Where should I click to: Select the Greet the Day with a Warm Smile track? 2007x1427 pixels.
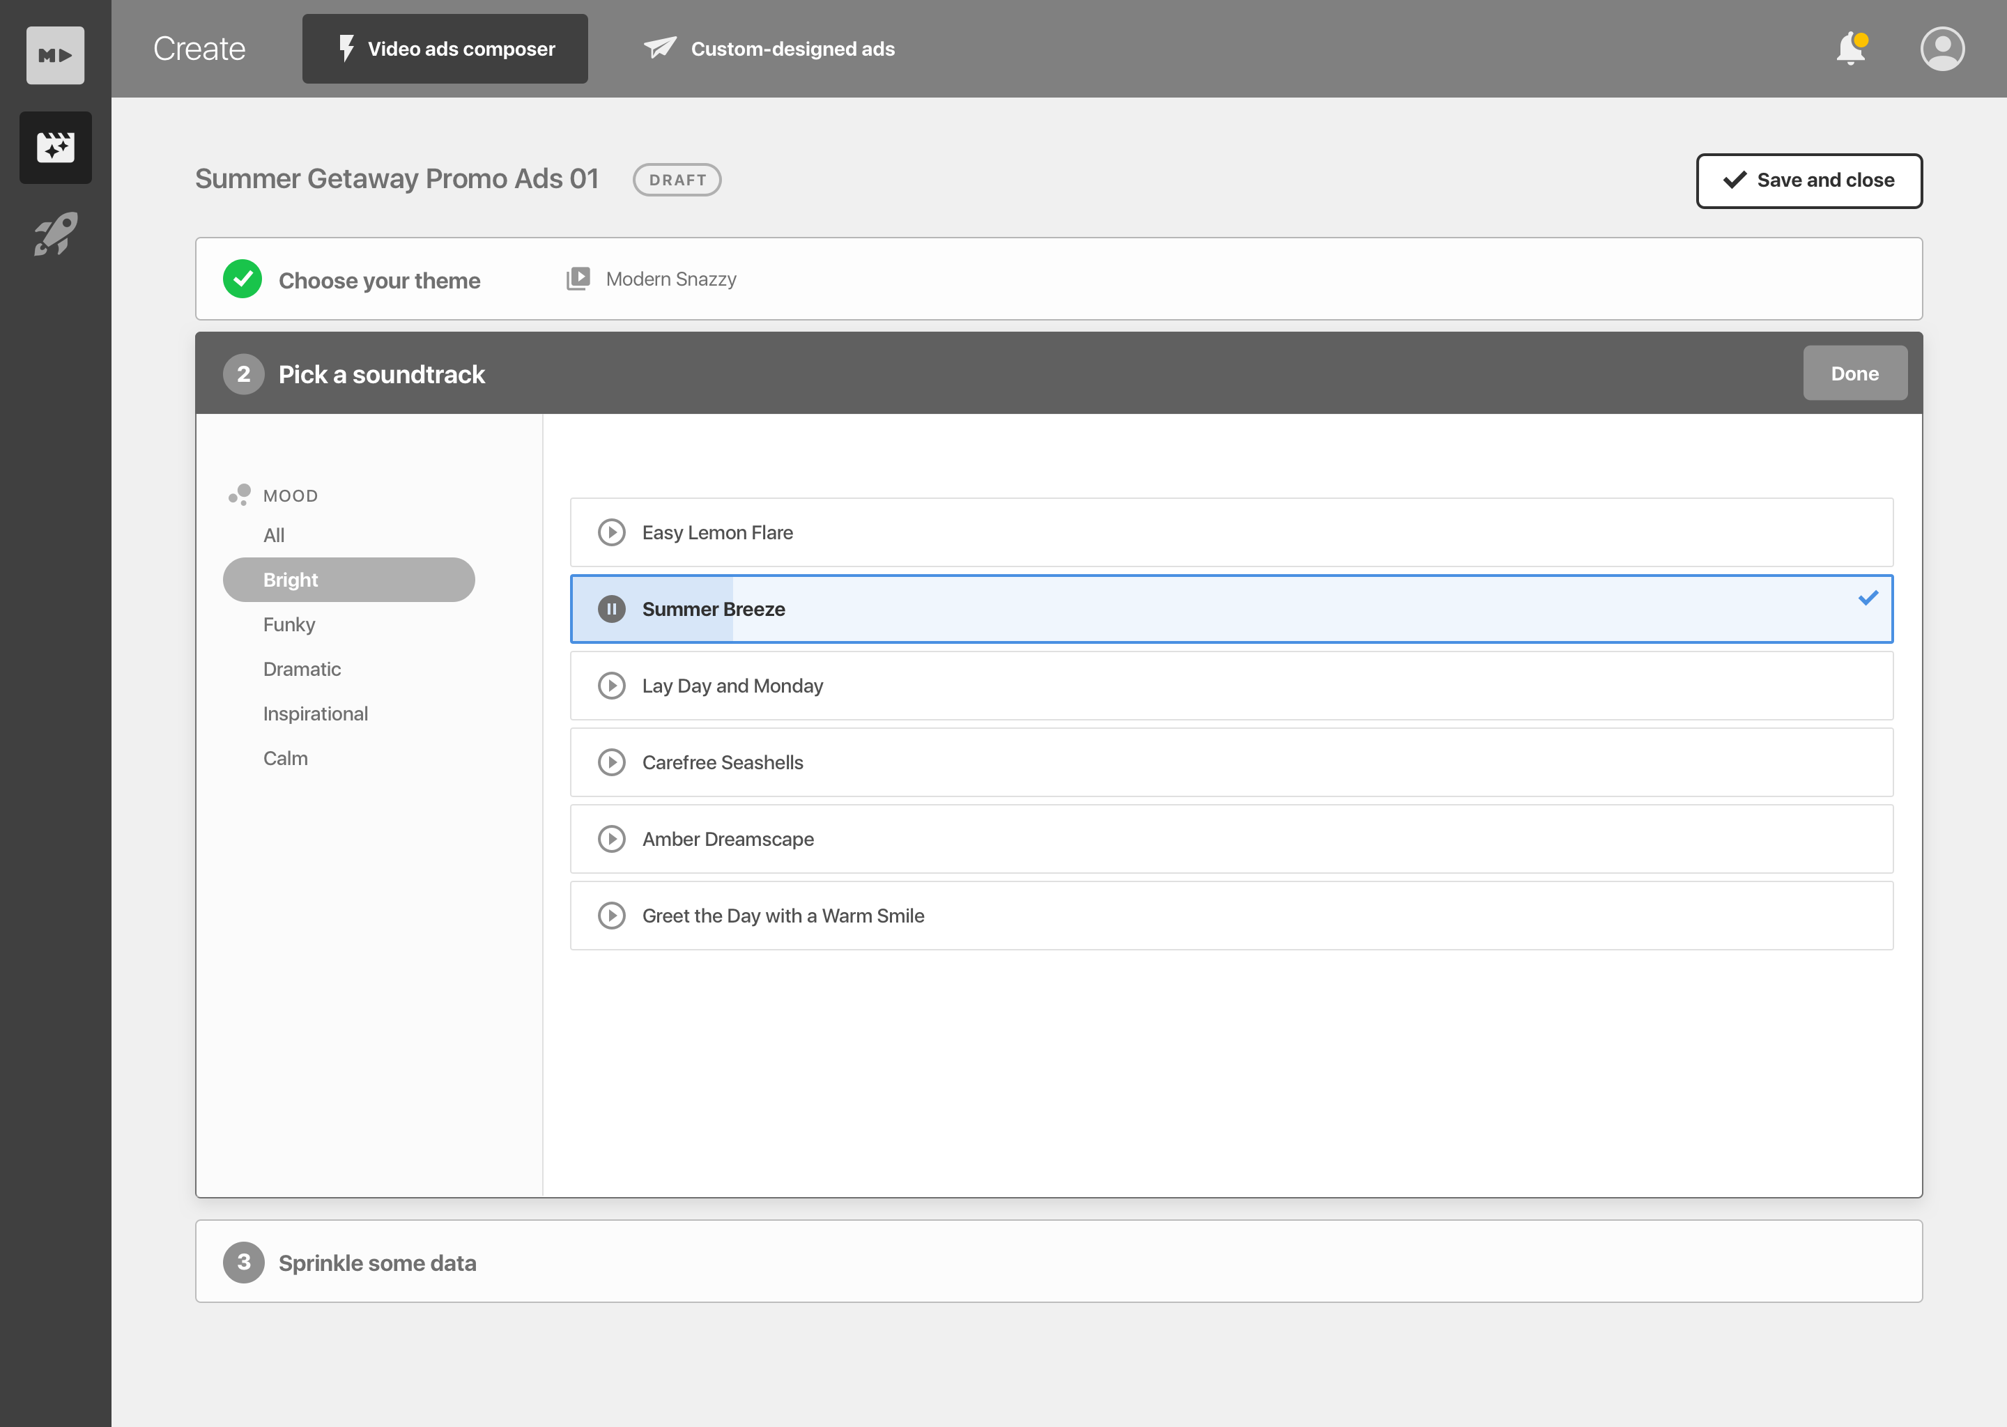pyautogui.click(x=783, y=916)
